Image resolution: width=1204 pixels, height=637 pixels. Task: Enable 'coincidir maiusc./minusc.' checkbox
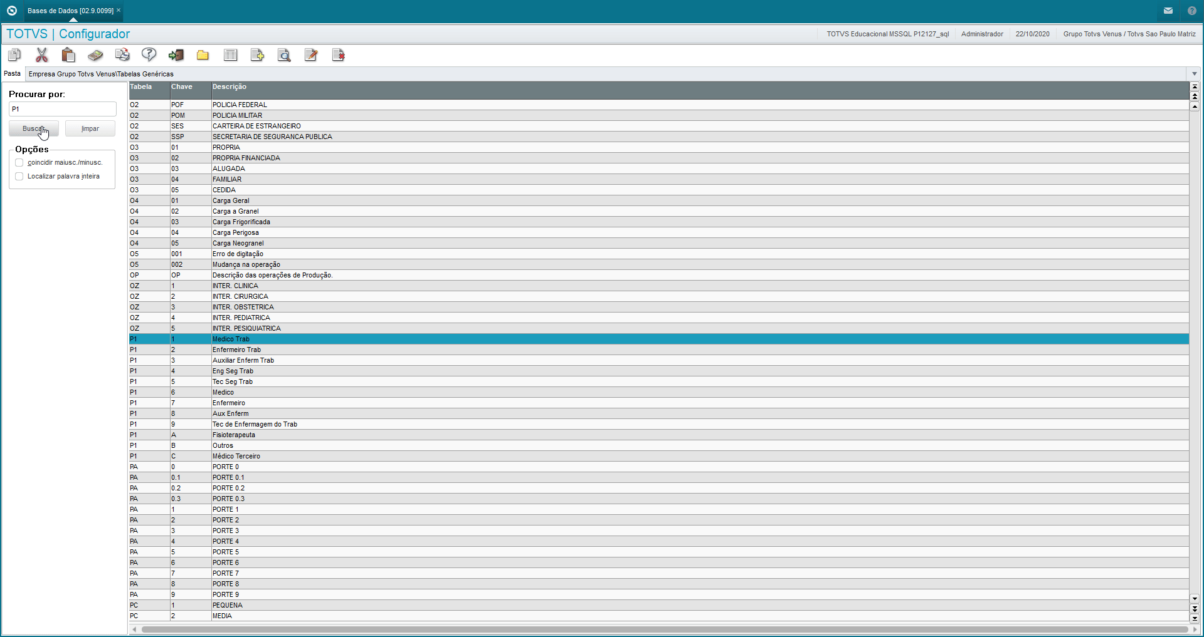19,163
